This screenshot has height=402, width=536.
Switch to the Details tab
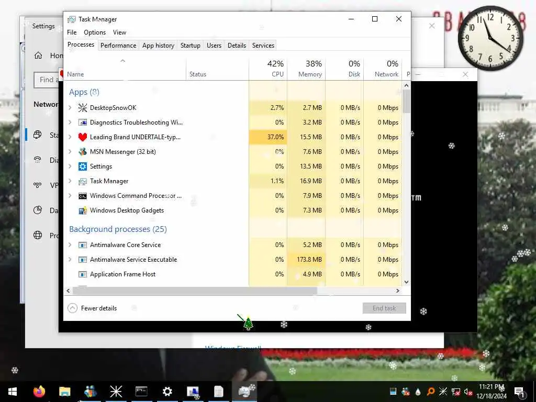[x=237, y=46]
